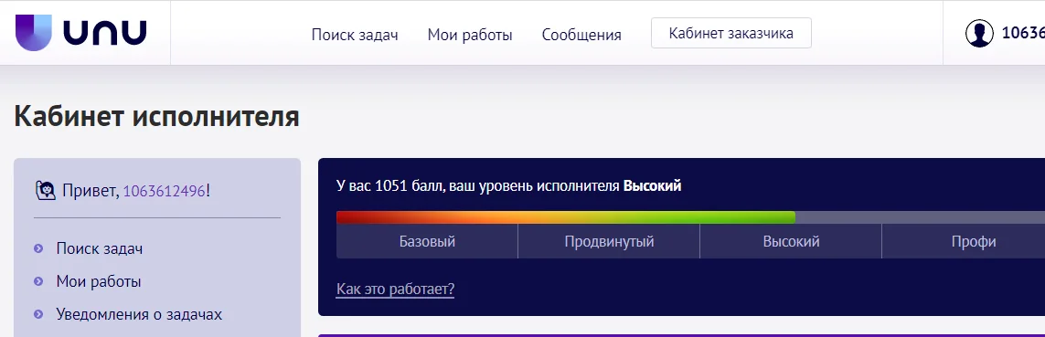Click the greeting avatar icon beside Привет
The height and width of the screenshot is (337, 1045).
pos(46,191)
